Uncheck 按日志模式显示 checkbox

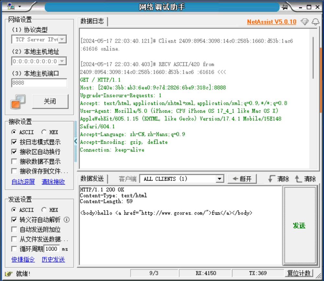point(14,142)
